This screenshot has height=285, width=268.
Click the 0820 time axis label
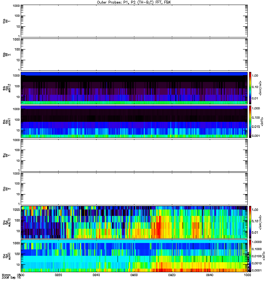pyautogui.click(x=59, y=275)
